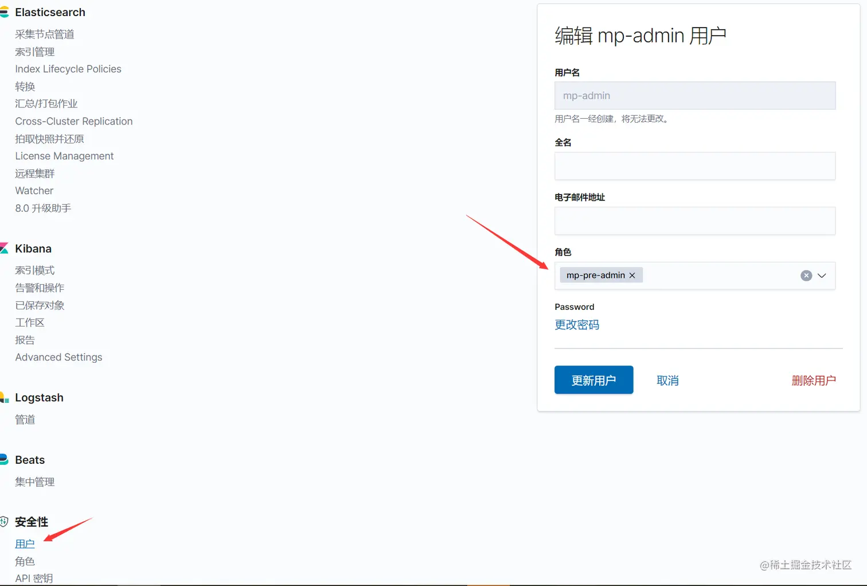This screenshot has height=586, width=867.
Task: Click the 编辑 mp-admin 用户 title
Action: pos(641,36)
